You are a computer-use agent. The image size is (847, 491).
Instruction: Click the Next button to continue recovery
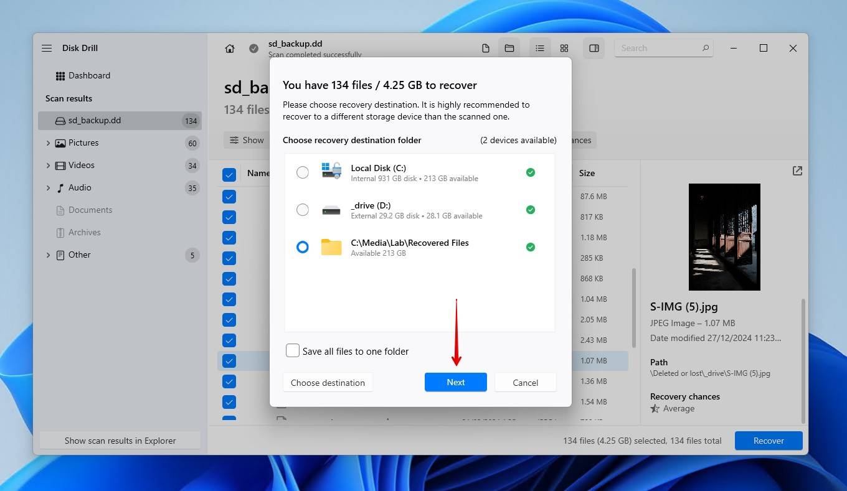455,382
